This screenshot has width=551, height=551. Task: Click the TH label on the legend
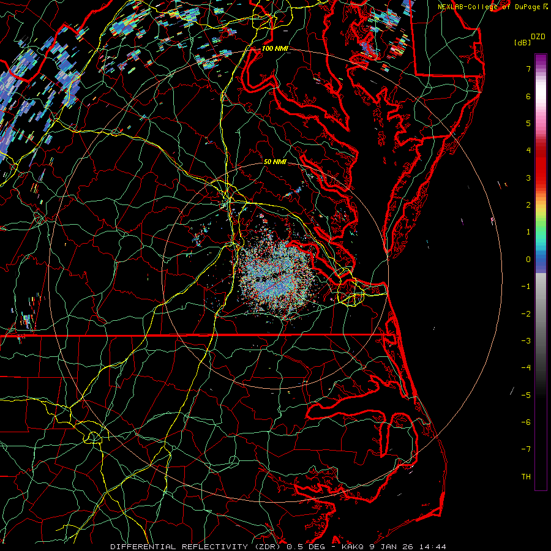click(x=526, y=477)
